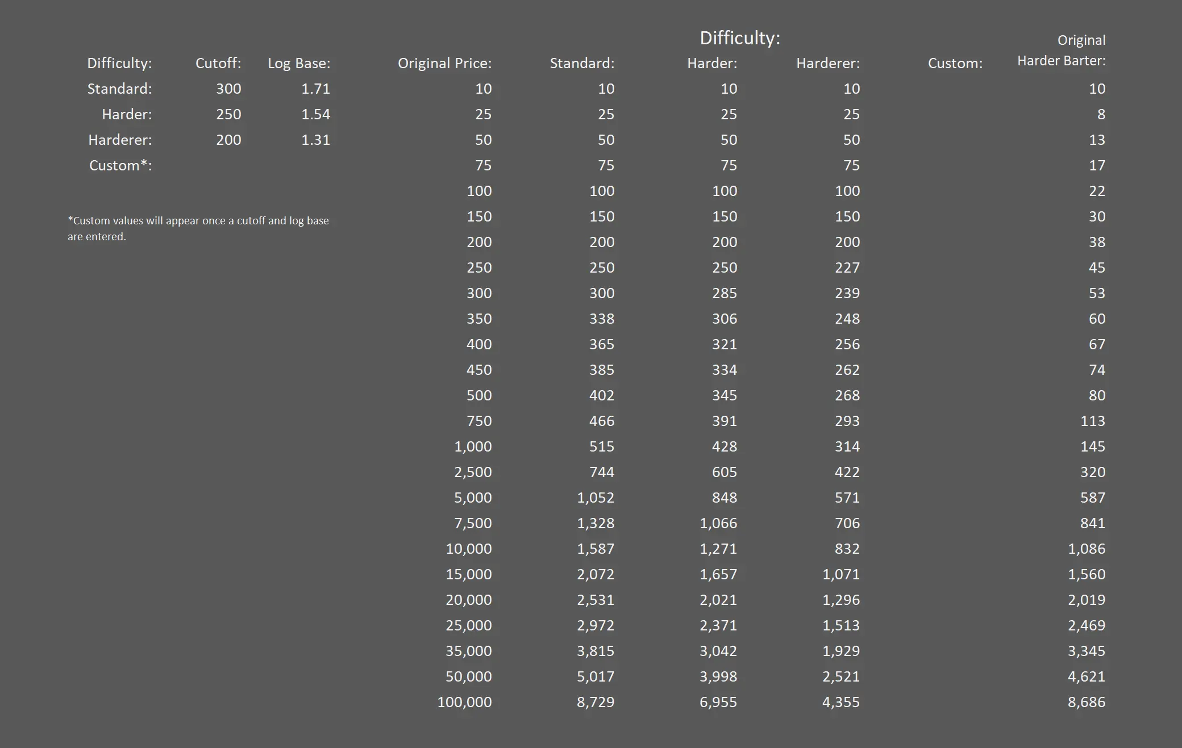Click Original Price cell 25,000
This screenshot has width=1182, height=748.
pos(469,625)
